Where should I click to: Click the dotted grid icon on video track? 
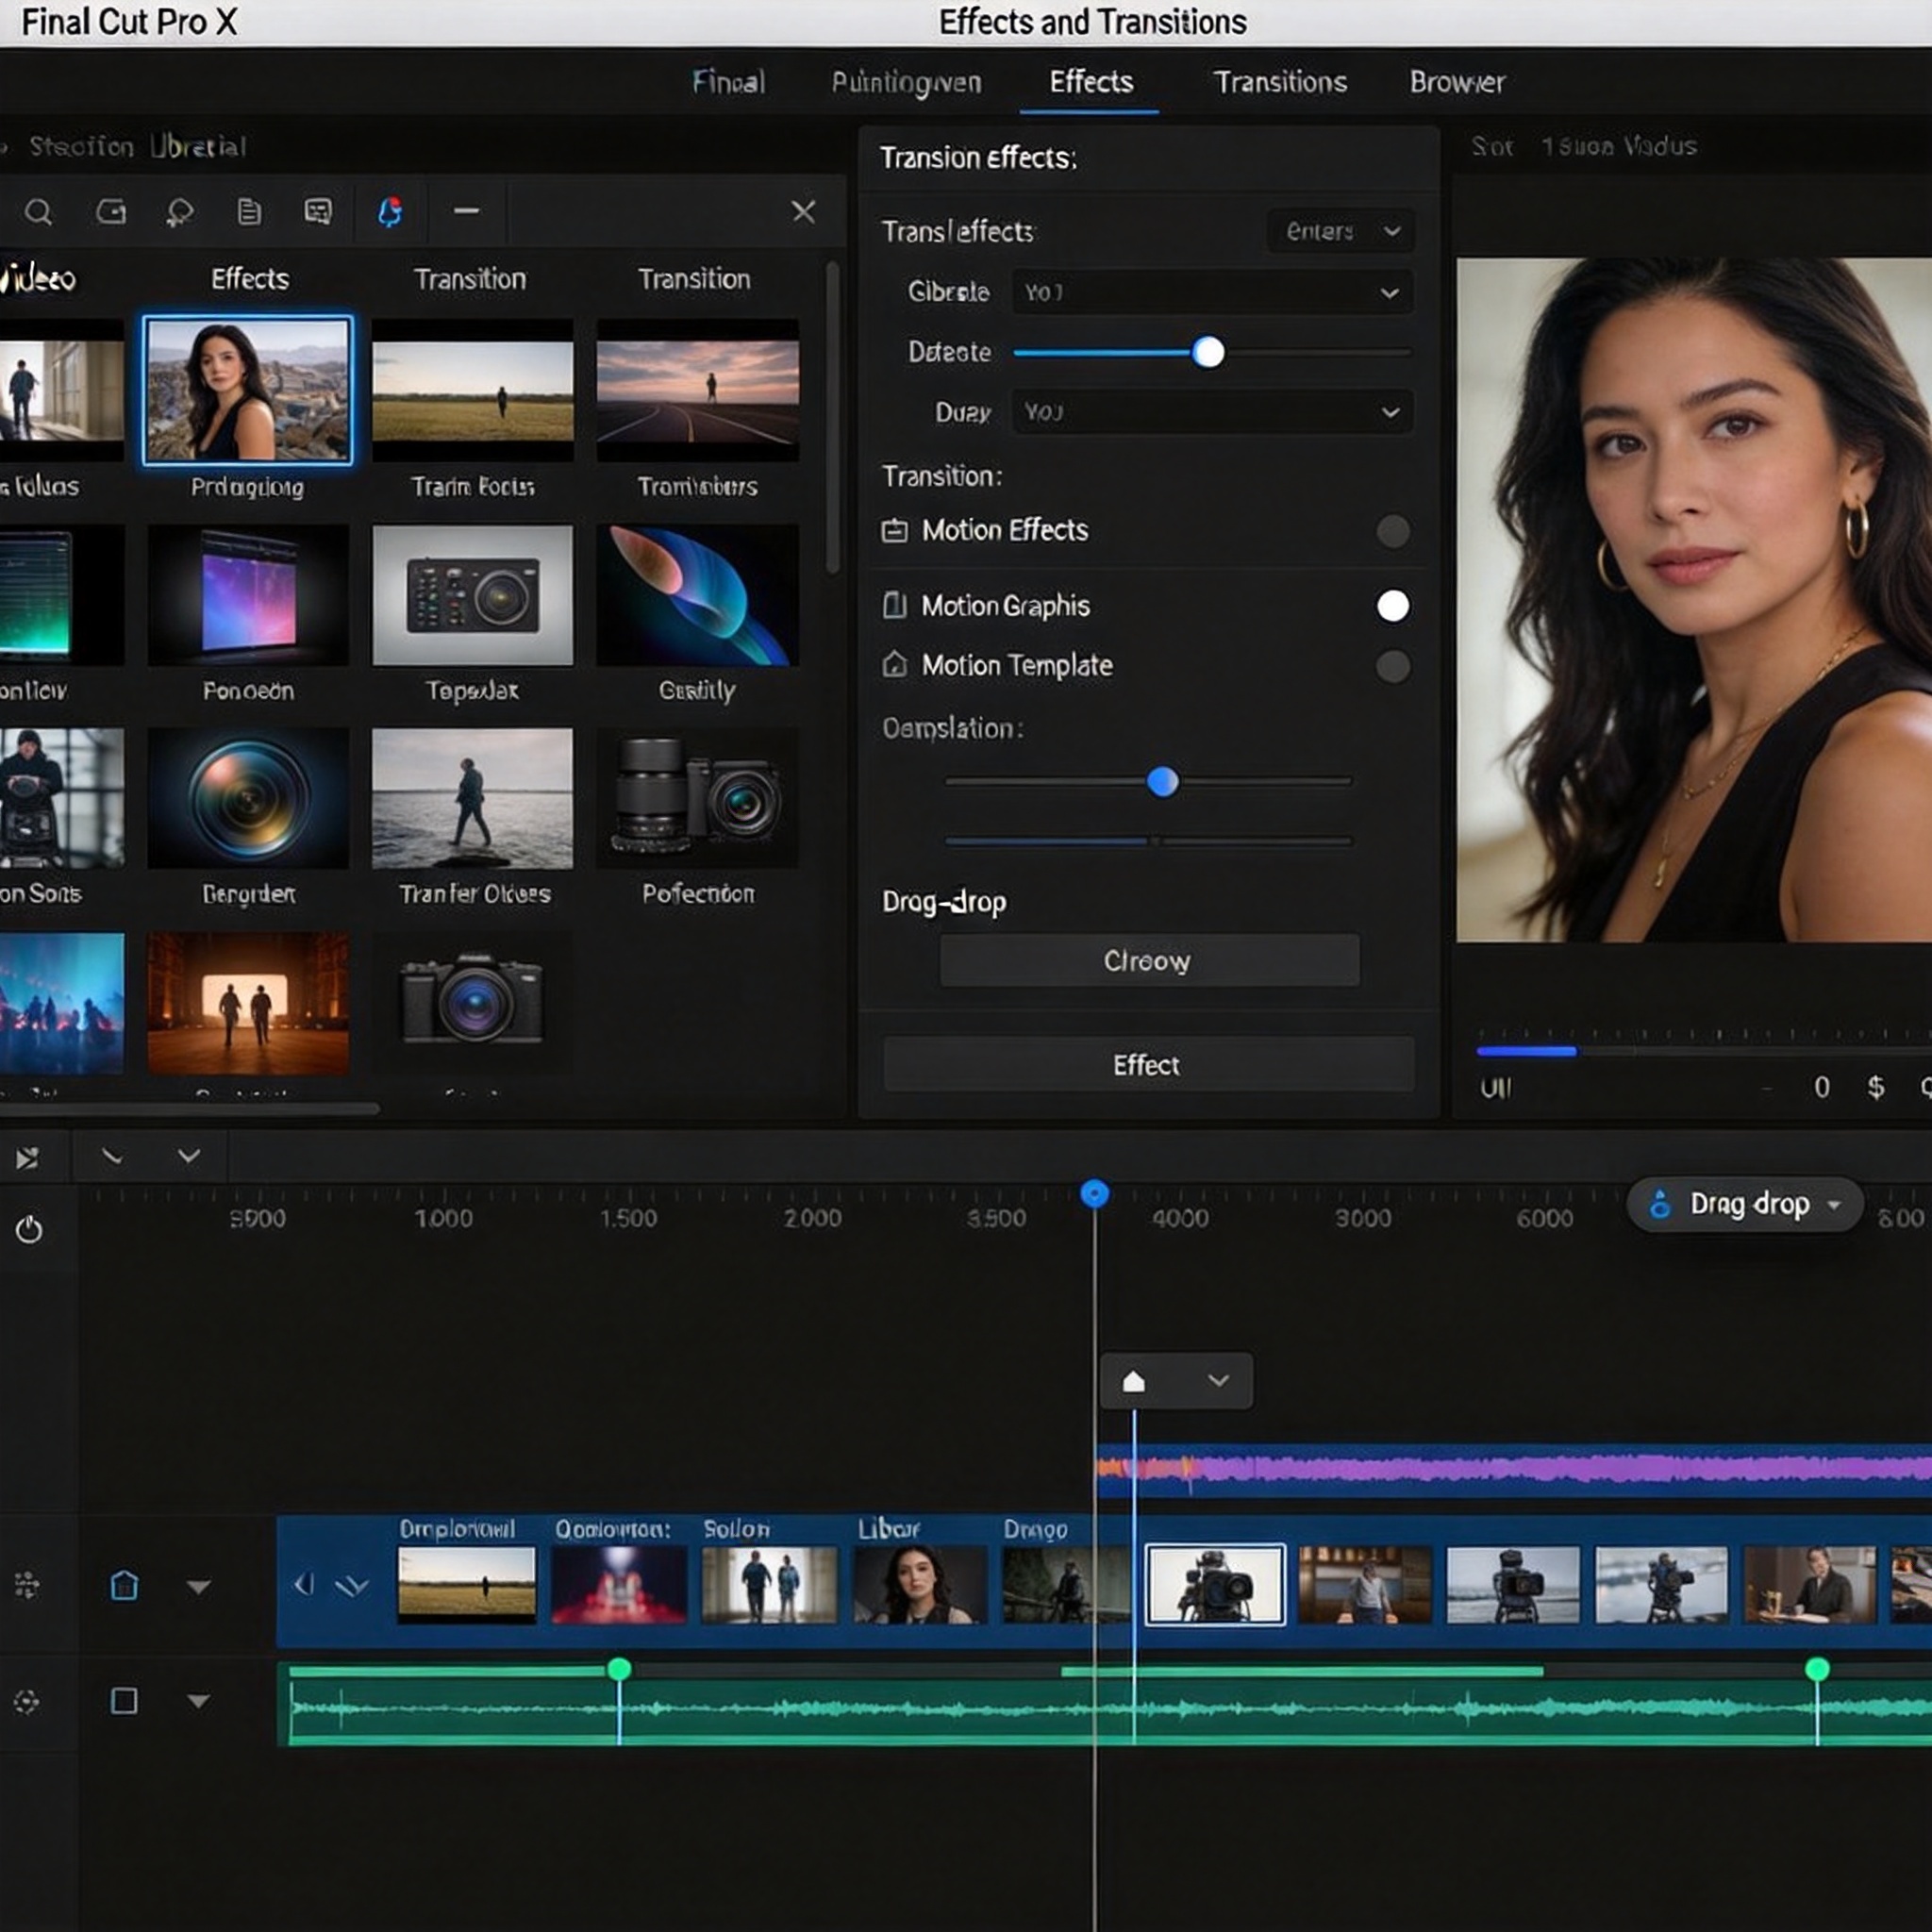[x=27, y=1585]
